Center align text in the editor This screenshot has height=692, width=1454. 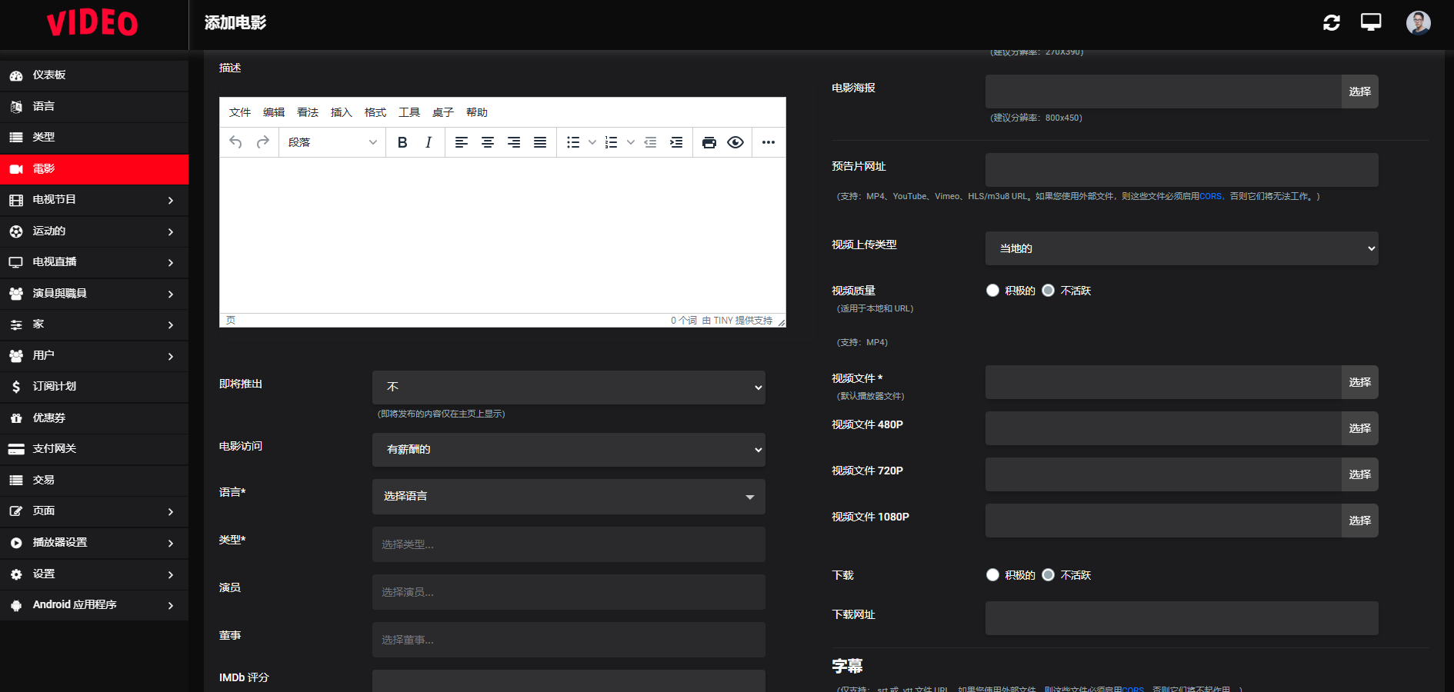point(488,142)
